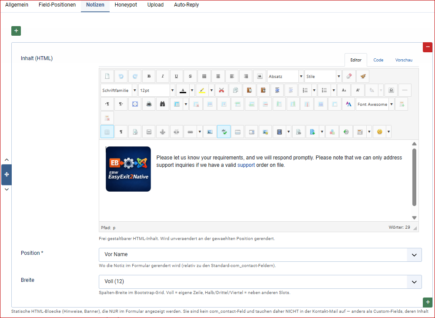Click the Underline toolbar icon
Screen dimensions: 435x318
177,76
